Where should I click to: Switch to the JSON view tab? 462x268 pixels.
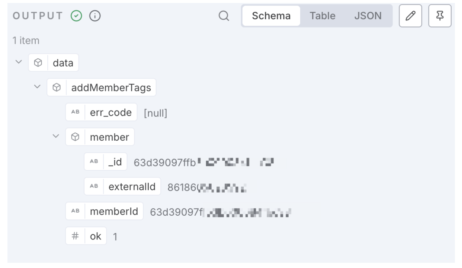pos(368,16)
